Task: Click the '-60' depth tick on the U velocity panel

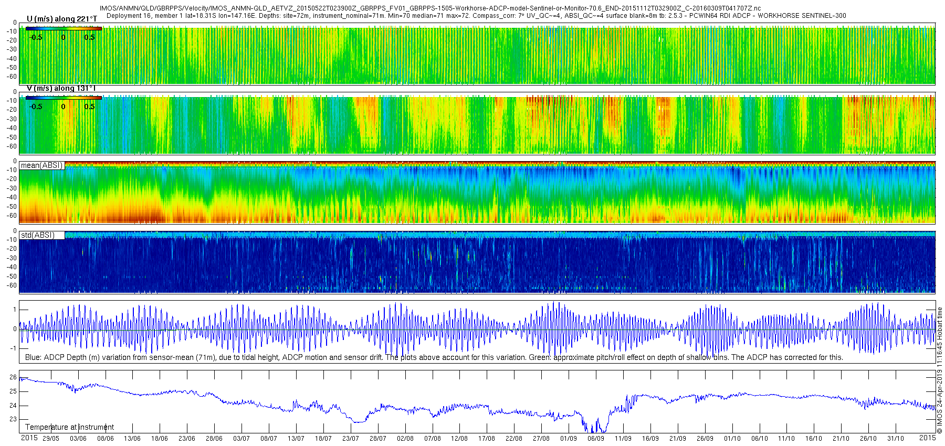Action: click(12, 77)
